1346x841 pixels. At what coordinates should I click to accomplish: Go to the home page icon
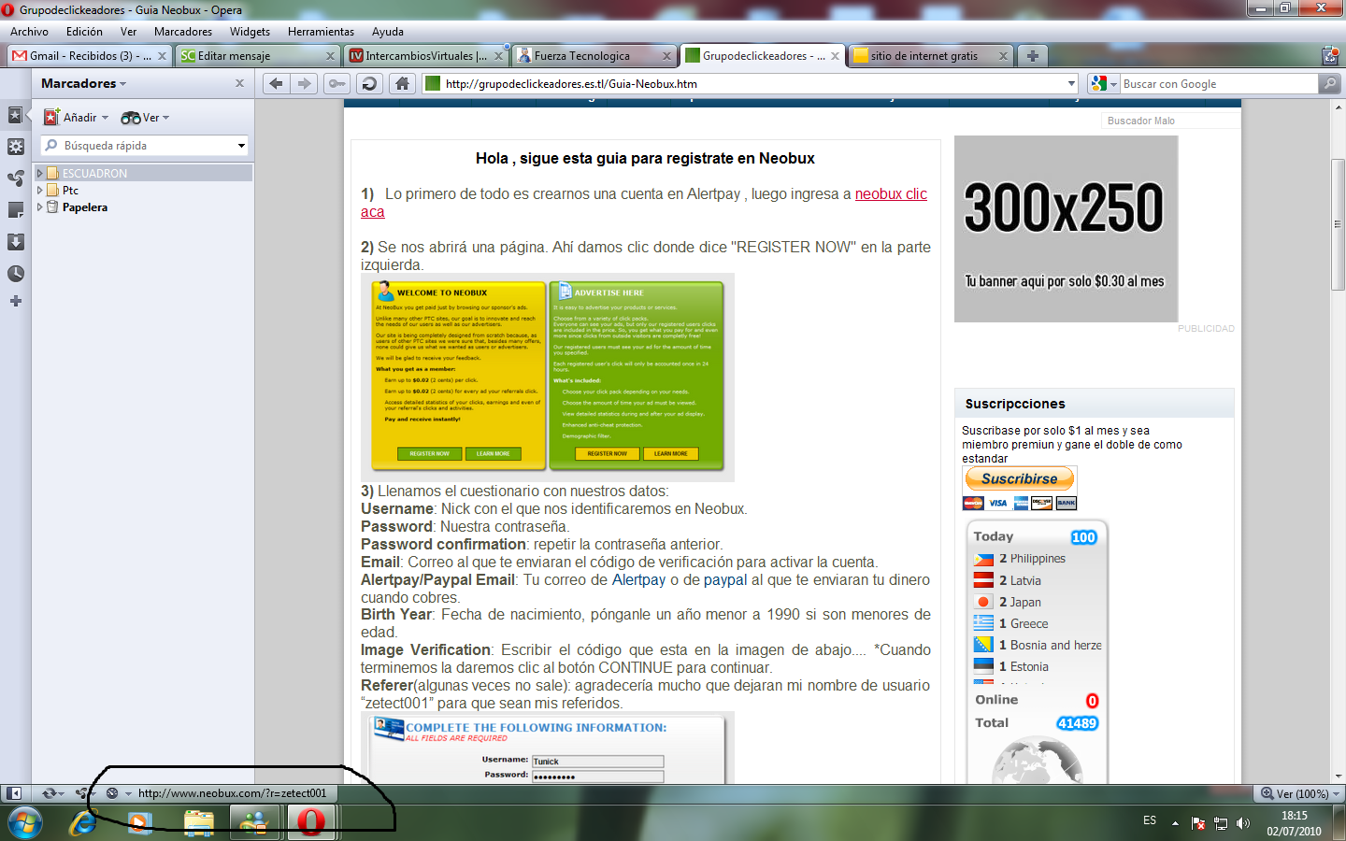(x=402, y=83)
